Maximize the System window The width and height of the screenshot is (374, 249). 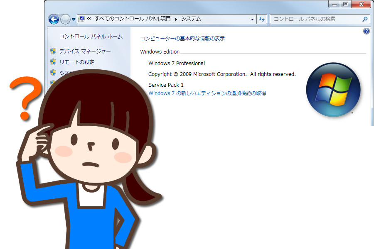[x=346, y=4]
